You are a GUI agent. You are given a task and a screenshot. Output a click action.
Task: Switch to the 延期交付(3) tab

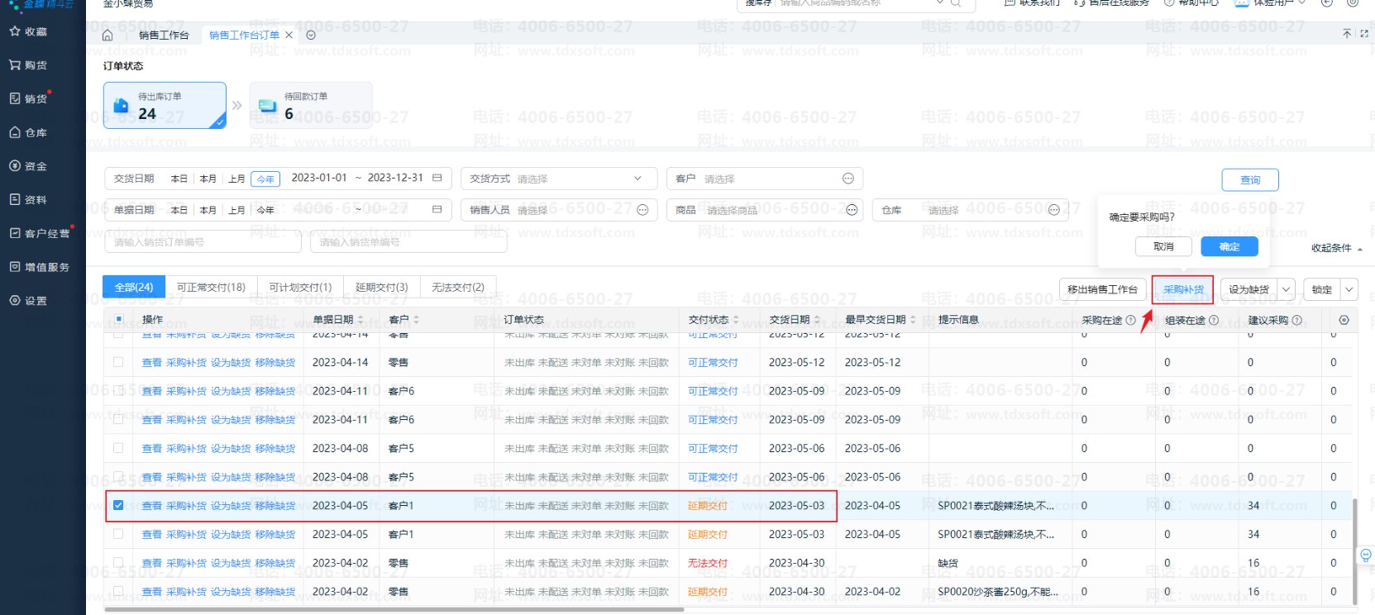tap(381, 287)
